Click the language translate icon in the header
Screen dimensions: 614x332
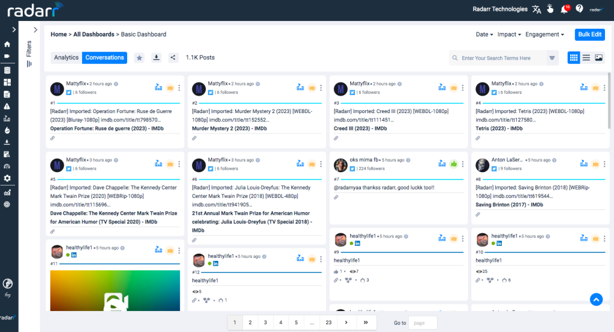click(537, 10)
